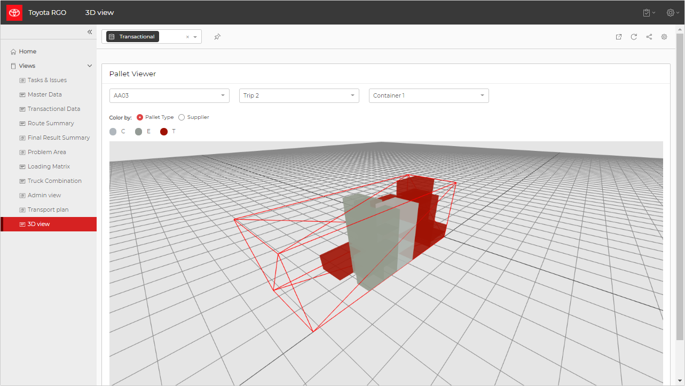Click the C pallet type swatch

click(113, 131)
